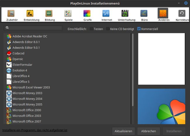Select 'Adobe Acrobat Reader DC' entry text
Viewport: 190px width, 136px height.
coord(30,36)
